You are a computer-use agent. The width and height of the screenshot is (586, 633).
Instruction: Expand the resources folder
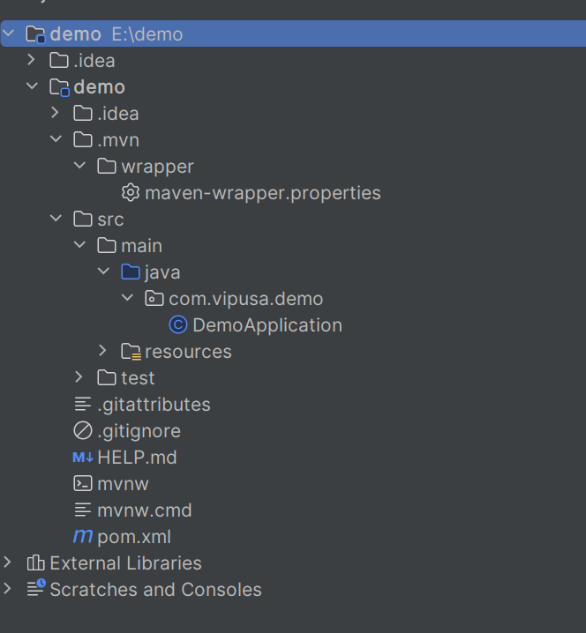(x=102, y=351)
